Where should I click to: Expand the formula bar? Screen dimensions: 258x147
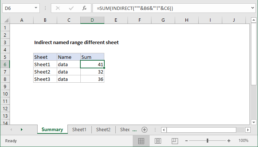coord(253,8)
